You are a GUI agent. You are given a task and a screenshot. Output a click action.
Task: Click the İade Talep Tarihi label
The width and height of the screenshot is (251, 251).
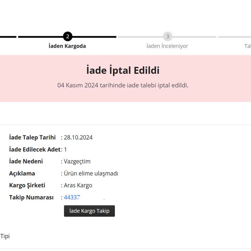(x=32, y=137)
